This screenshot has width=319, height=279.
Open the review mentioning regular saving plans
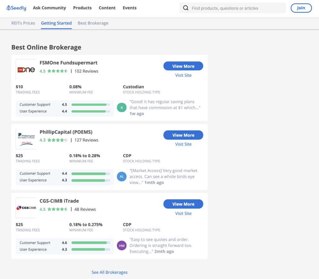(165, 108)
